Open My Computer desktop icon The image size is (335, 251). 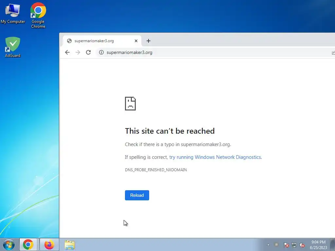pos(13,13)
